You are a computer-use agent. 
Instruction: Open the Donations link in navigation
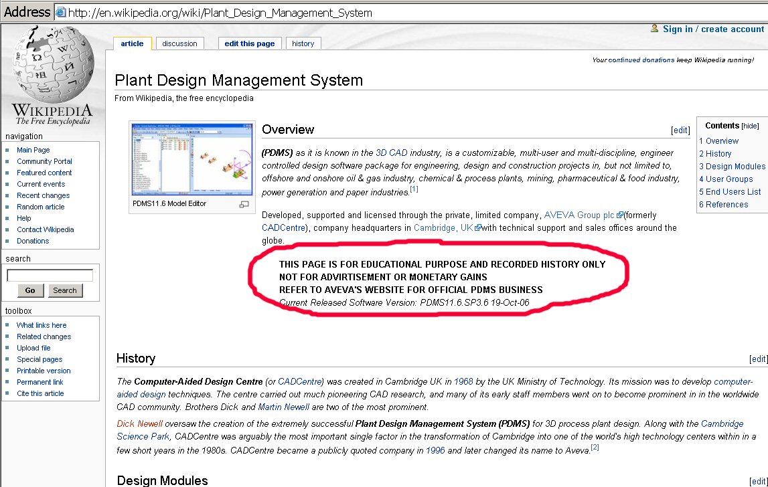pyautogui.click(x=33, y=241)
